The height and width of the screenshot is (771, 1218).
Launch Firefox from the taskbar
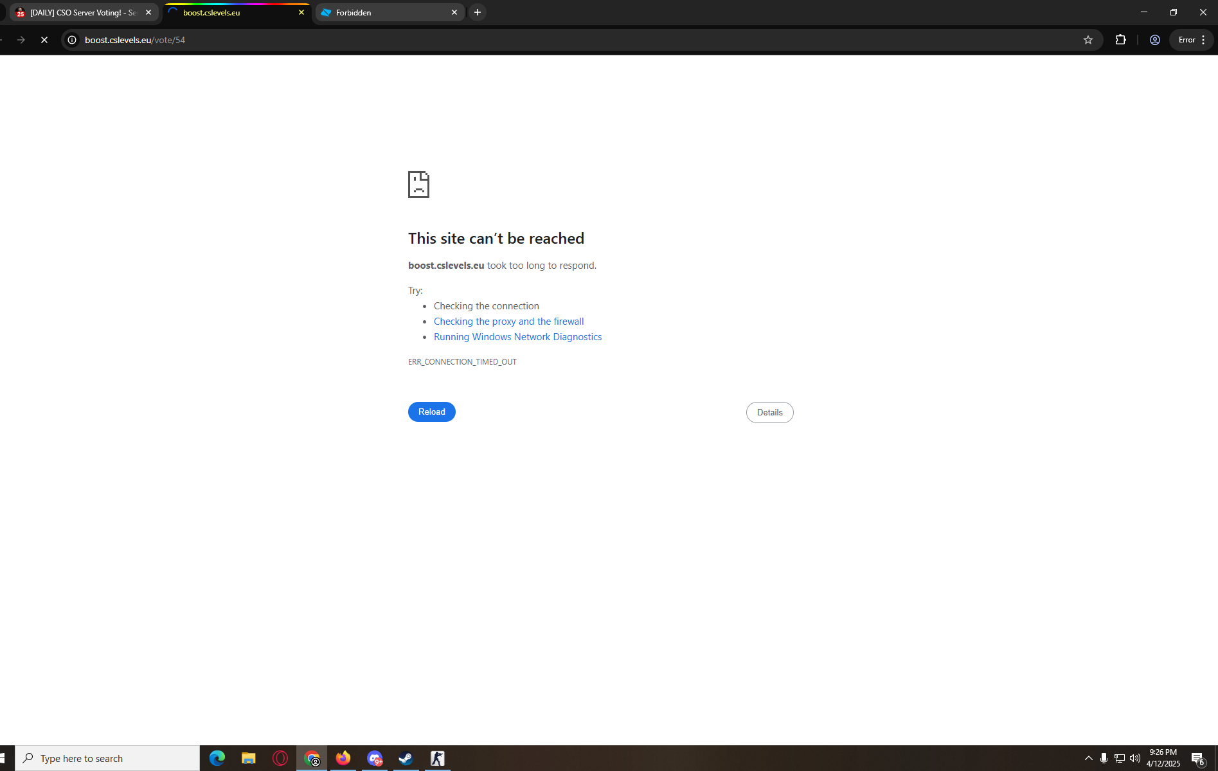point(343,758)
